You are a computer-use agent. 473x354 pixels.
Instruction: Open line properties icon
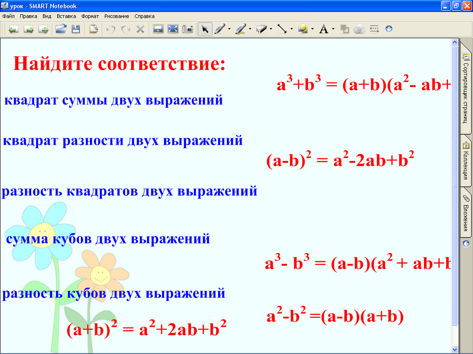(374, 29)
